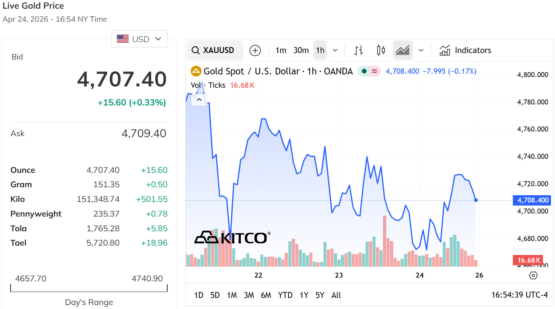Viewport: 555px width, 309px height.
Task: Open the USD currency dropdown
Action: coord(139,39)
